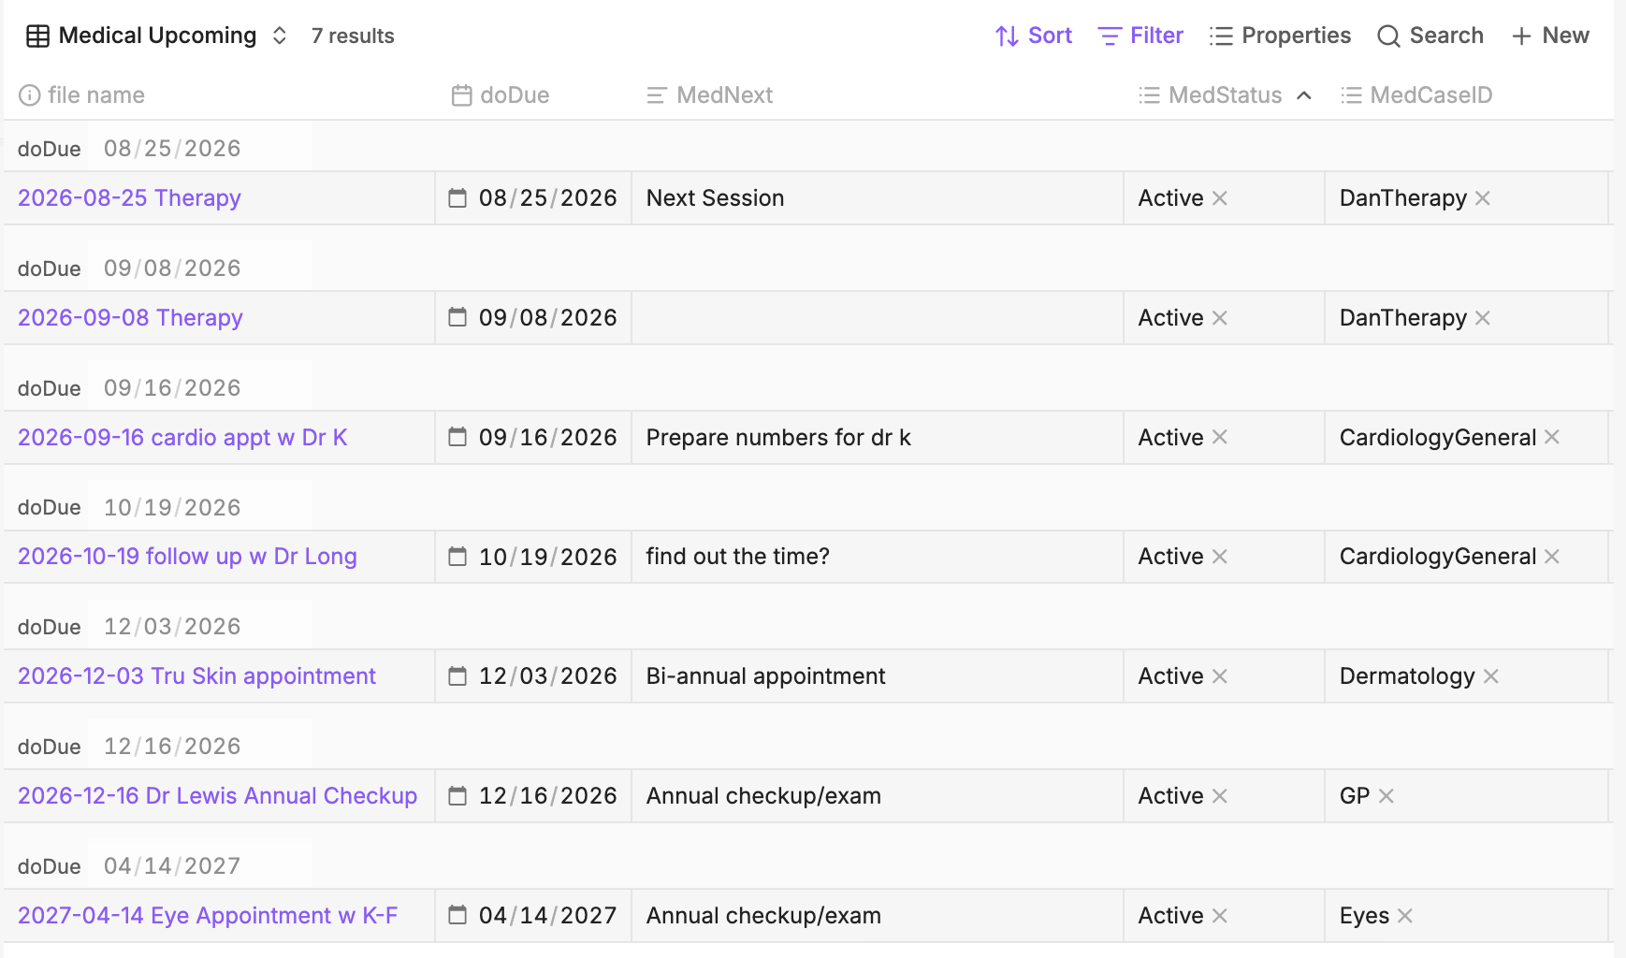Remove Active tag from 2026-09-08 Therapy row

click(1220, 318)
